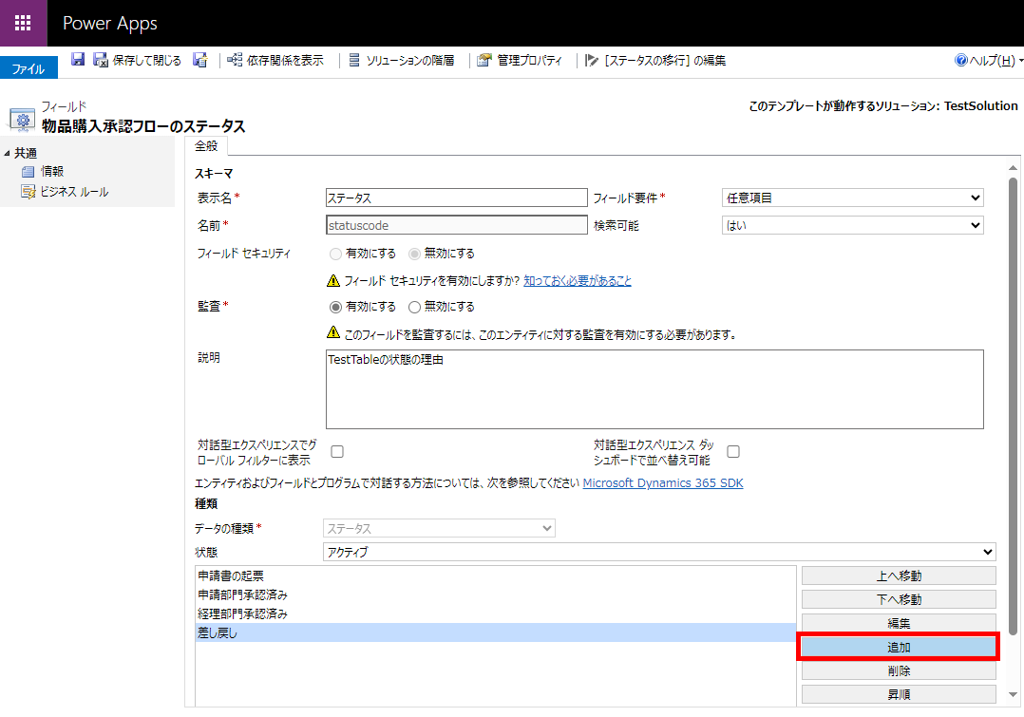This screenshot has height=717, width=1024.
Task: Click the auditing warning triangle icon
Action: (x=333, y=332)
